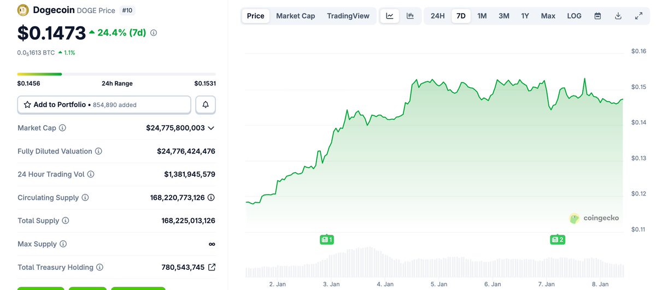This screenshot has height=290, width=656.
Task: Expand the Market Cap dropdown chevron
Action: [211, 128]
